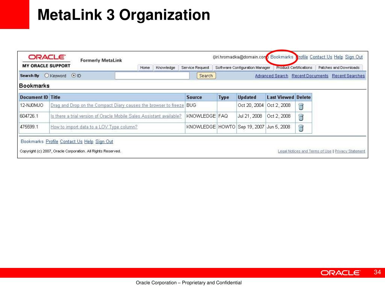This screenshot has width=385, height=289.
Task: Switch to the Knowledge tab
Action: [x=165, y=68]
